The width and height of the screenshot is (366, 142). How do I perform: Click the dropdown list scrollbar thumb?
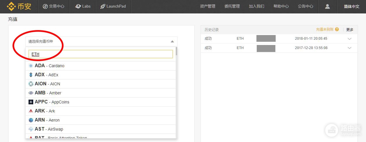click(177, 51)
